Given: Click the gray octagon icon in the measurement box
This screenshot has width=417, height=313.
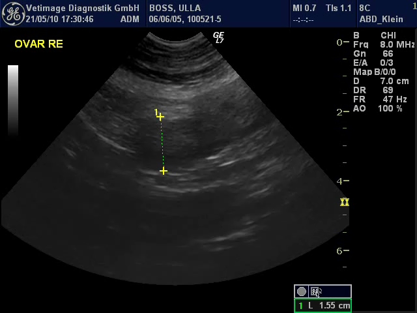Looking at the screenshot, I should (301, 291).
